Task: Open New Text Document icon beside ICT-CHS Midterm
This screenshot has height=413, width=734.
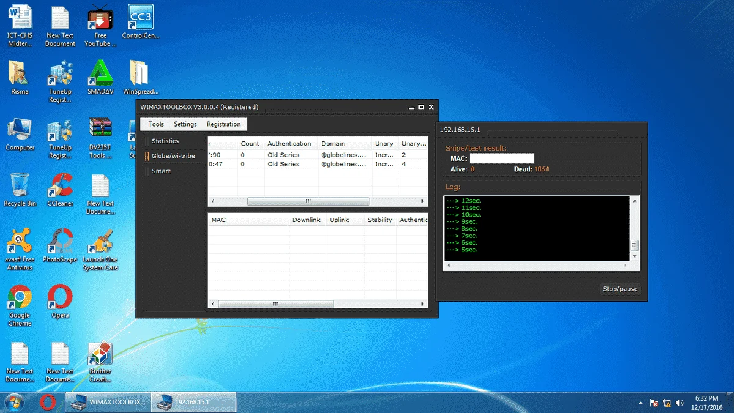Action: coord(60,26)
